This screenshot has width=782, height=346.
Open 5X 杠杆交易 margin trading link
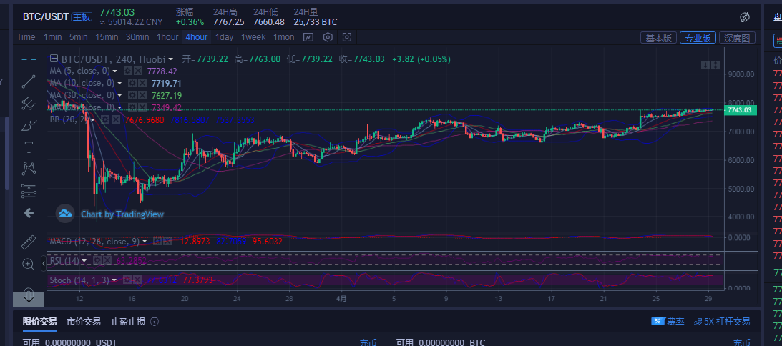[x=721, y=322]
